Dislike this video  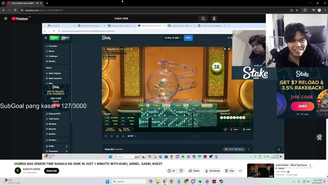coord(181,171)
